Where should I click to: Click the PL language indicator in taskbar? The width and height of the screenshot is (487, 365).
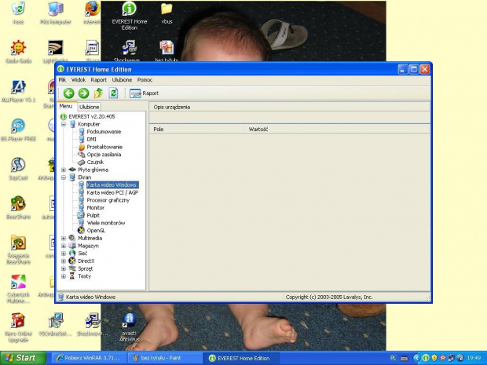click(393, 358)
